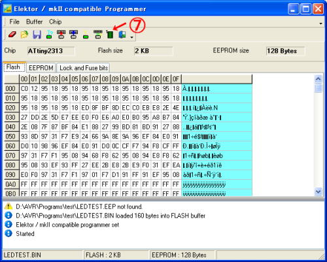This screenshot has height=262, width=327.
Task: Click the info icon beside Started message
Action: point(9,233)
